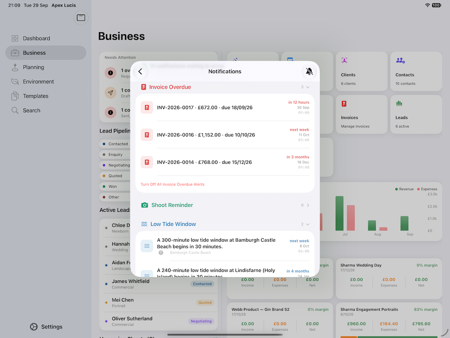Toggle the sidebar with the panel icon
This screenshot has width=450, height=338.
[81, 18]
